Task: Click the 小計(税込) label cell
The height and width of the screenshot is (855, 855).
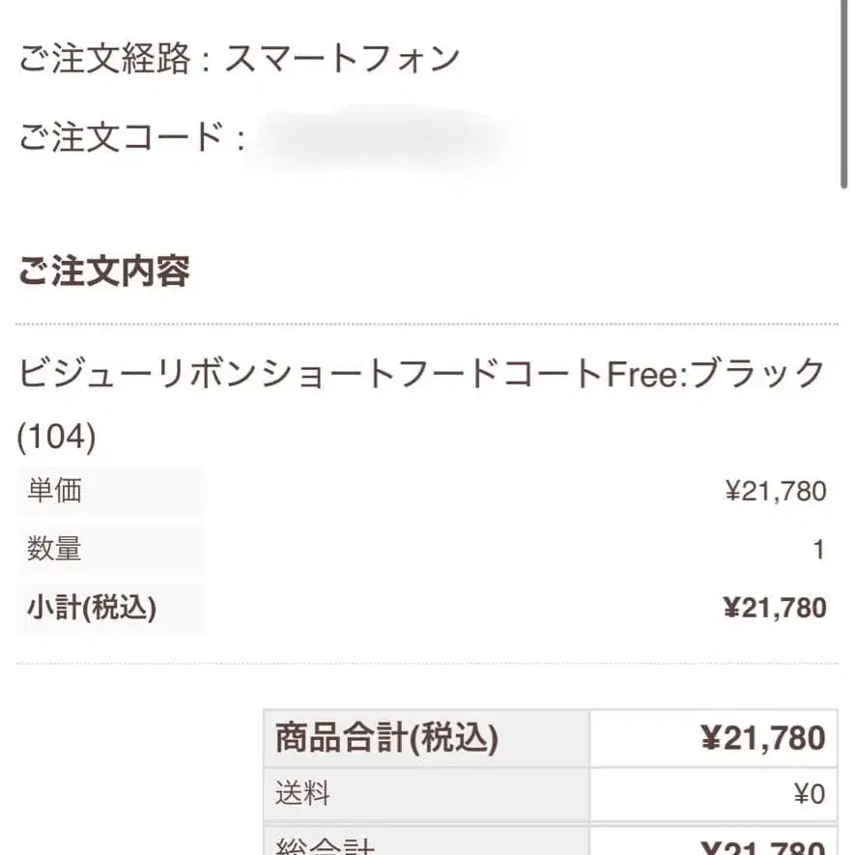Action: pos(110,608)
